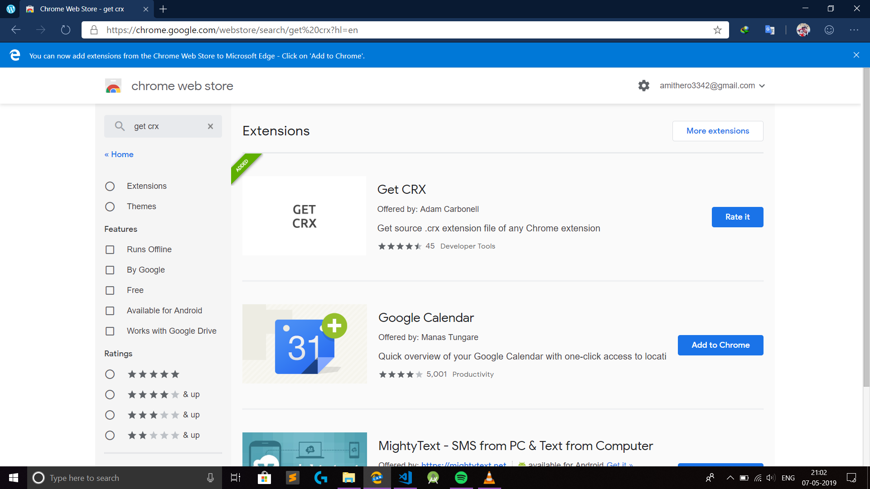
Task: Open the browser profile avatar
Action: (803, 30)
